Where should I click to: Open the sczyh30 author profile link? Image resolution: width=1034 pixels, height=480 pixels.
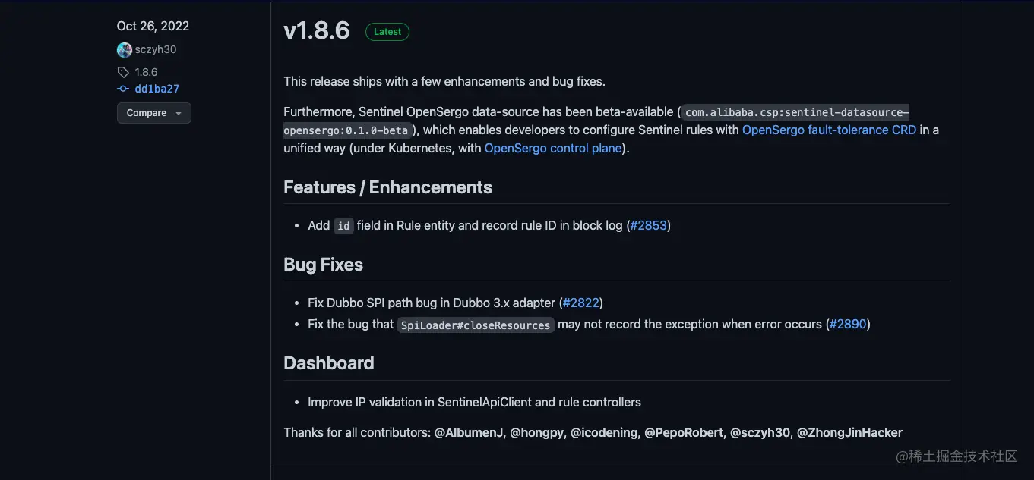(156, 49)
